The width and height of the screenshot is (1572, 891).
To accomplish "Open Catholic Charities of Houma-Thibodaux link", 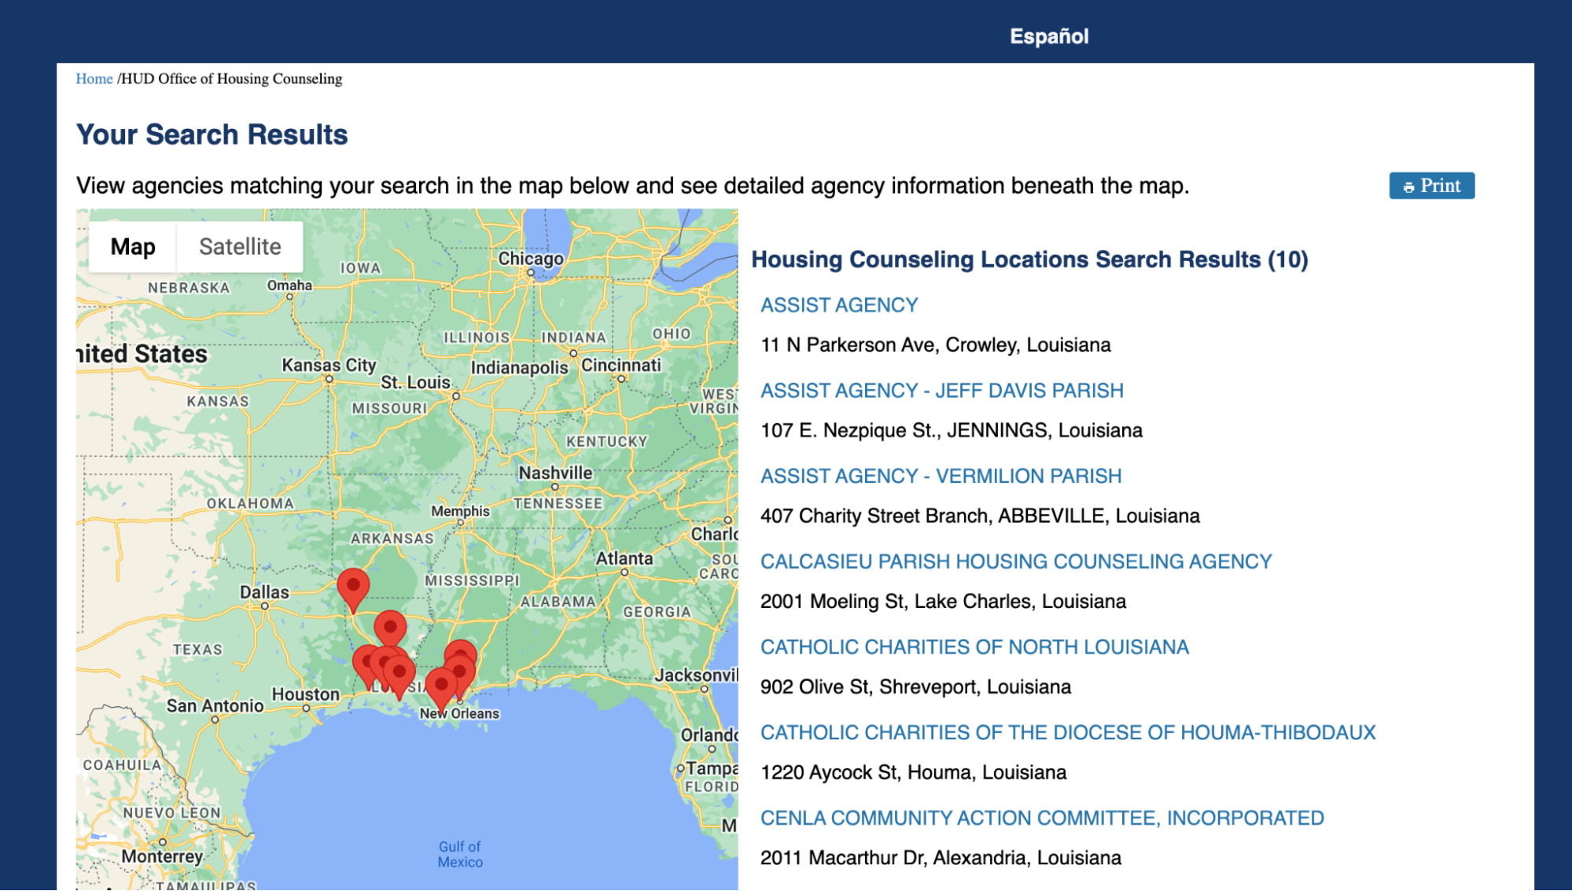I will [1067, 733].
